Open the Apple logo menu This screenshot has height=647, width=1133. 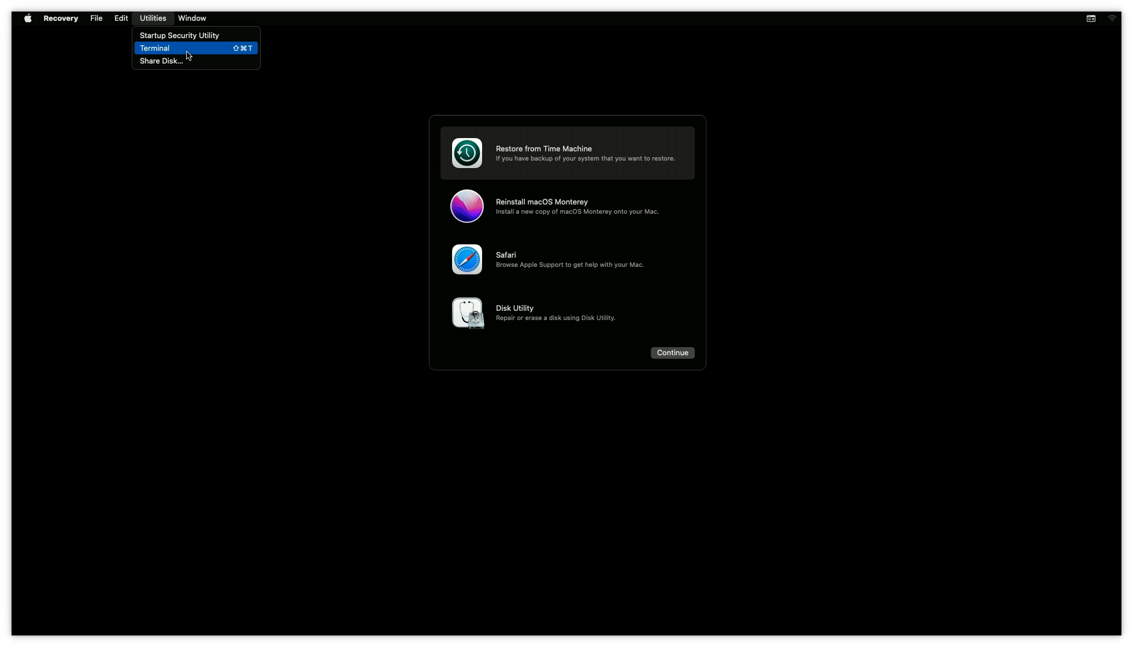[28, 18]
